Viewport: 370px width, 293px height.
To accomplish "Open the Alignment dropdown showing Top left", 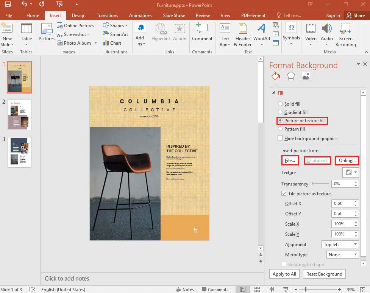I will coord(340,245).
